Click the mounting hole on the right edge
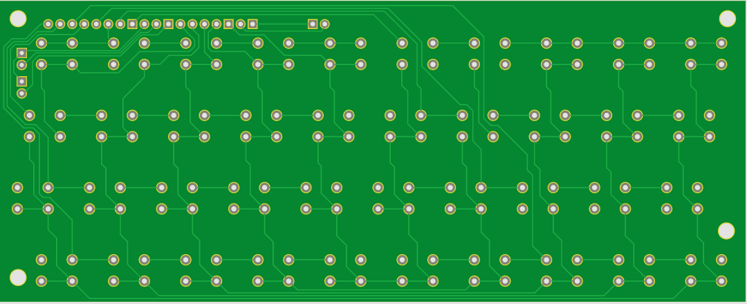 (x=726, y=231)
